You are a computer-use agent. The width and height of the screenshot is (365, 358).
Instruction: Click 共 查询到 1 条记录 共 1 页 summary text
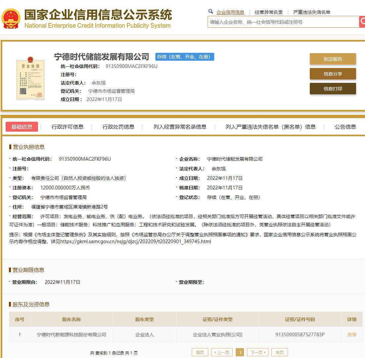[114, 353]
